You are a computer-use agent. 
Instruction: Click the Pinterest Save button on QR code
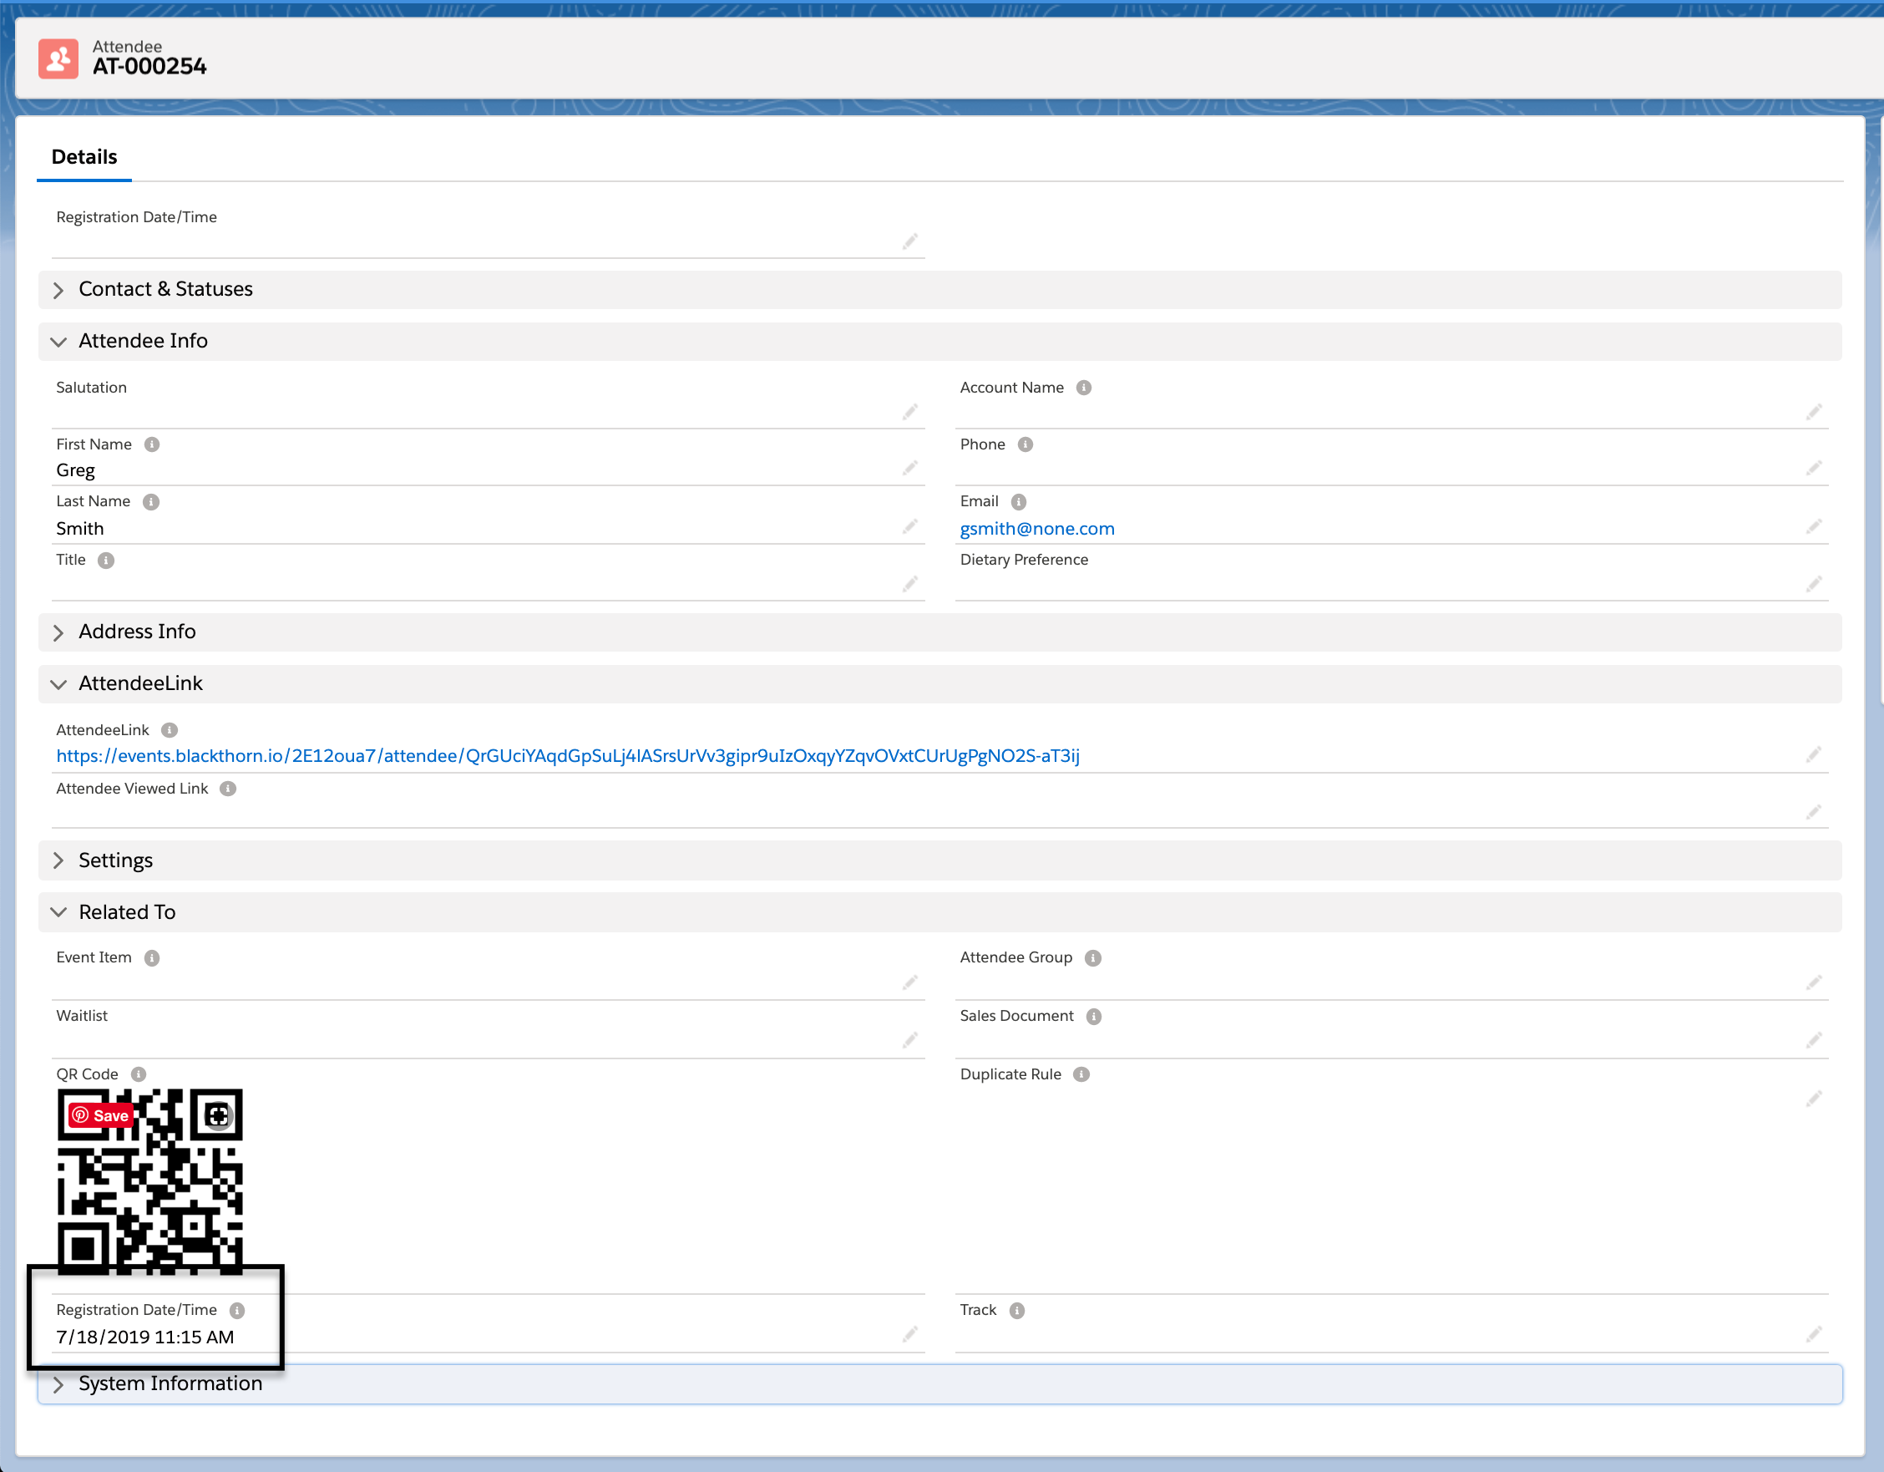pyautogui.click(x=101, y=1114)
